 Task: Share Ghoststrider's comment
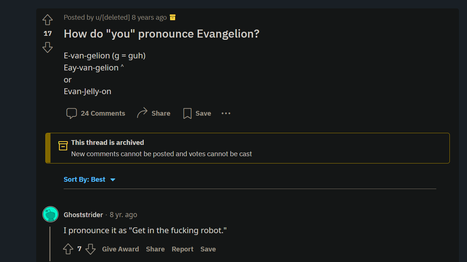tap(155, 249)
